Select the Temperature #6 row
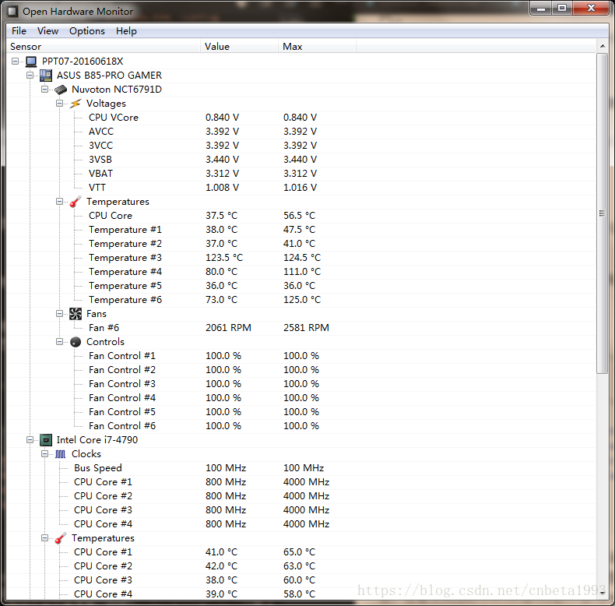Viewport: 615px width, 606px height. click(x=301, y=300)
